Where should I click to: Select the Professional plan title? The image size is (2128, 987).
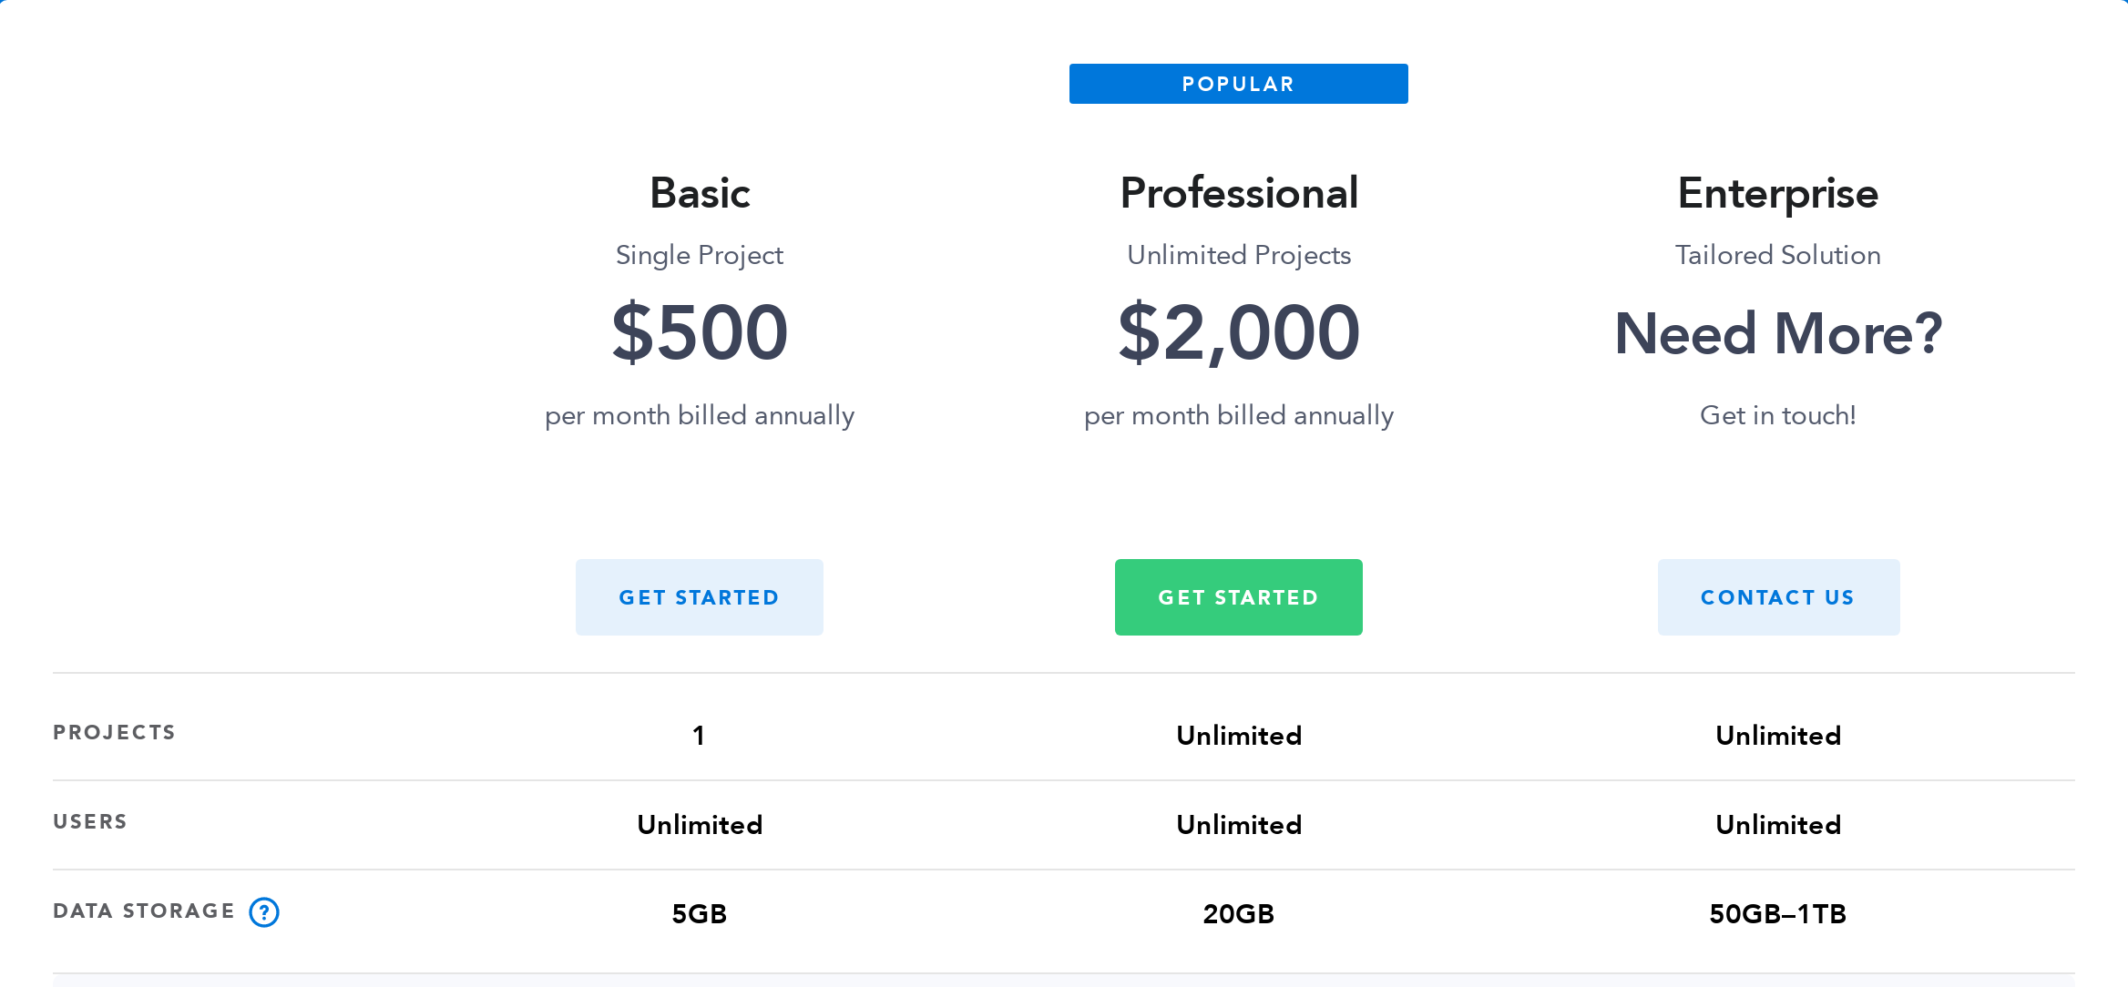coord(1238,192)
